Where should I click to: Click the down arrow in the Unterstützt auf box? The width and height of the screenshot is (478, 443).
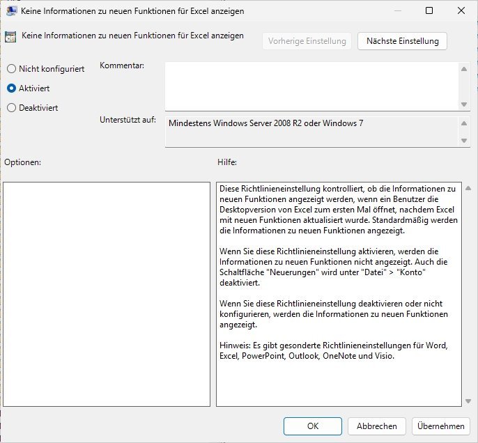pos(465,141)
